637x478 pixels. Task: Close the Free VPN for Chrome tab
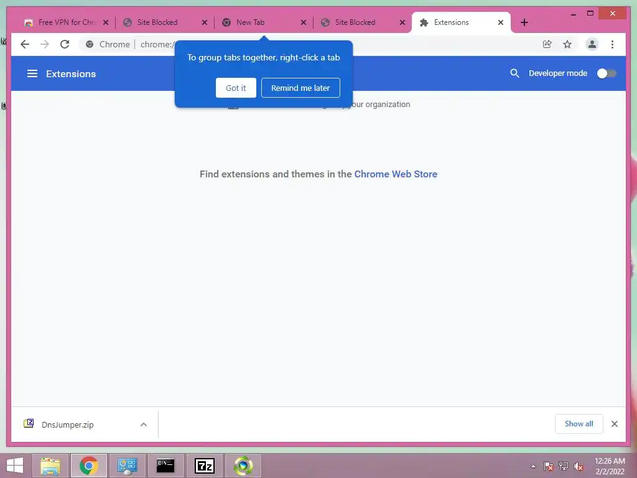106,22
